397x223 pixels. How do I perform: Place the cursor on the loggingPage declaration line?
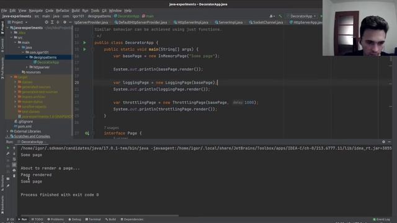(165, 82)
